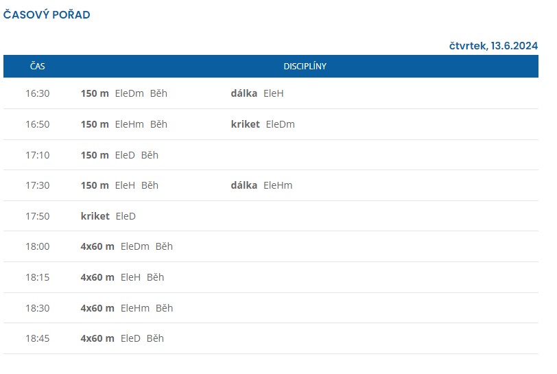The height and width of the screenshot is (374, 557).
Task: Click the date čtvrtek, 13.6.2024
Action: 493,46
